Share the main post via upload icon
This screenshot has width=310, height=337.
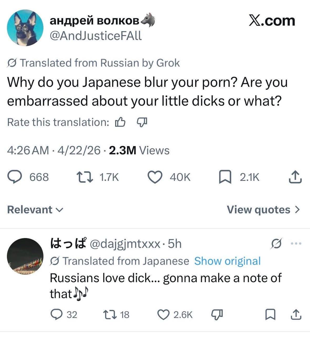[x=295, y=177]
